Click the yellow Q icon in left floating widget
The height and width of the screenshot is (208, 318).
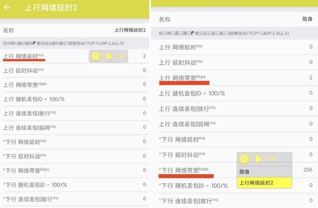(x=96, y=56)
